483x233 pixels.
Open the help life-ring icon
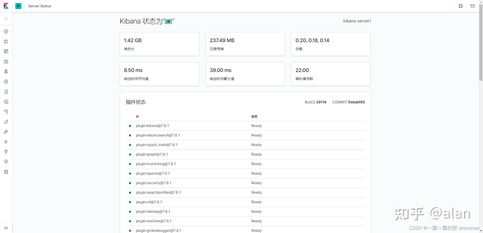461,6
